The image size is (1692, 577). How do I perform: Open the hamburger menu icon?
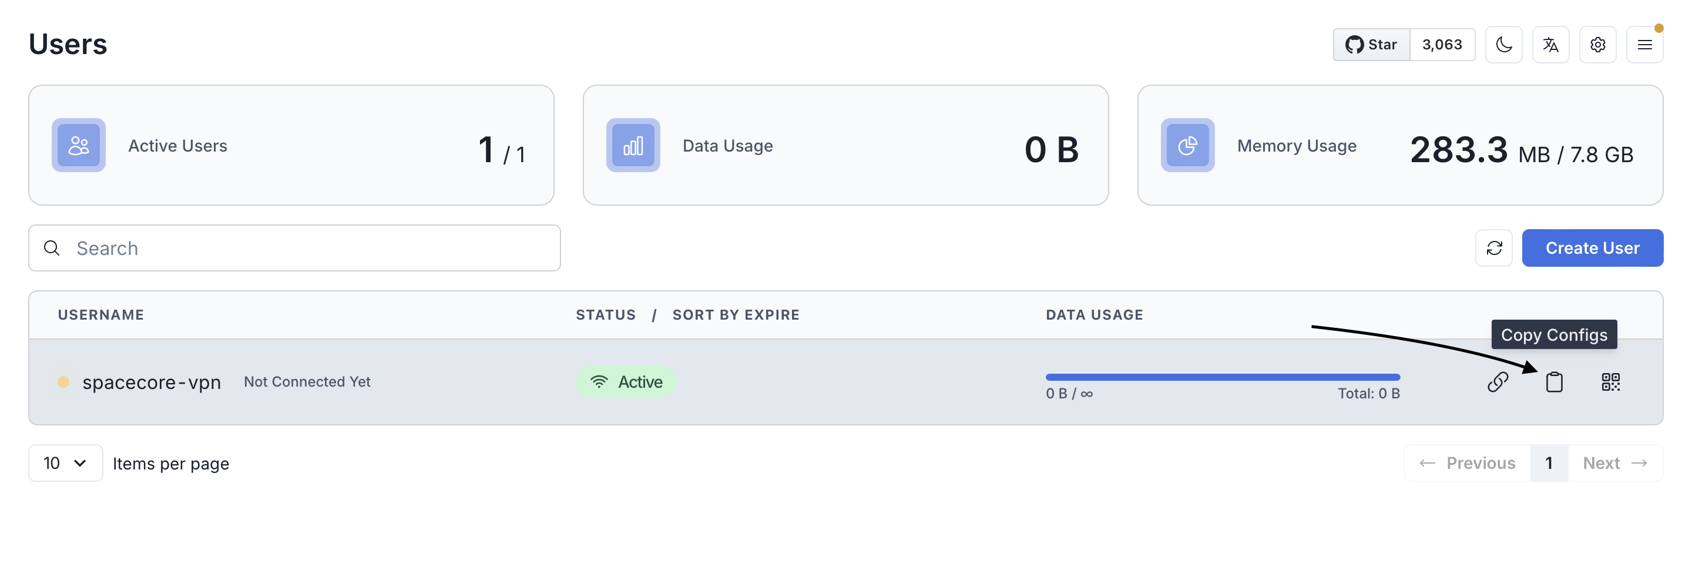click(1644, 45)
